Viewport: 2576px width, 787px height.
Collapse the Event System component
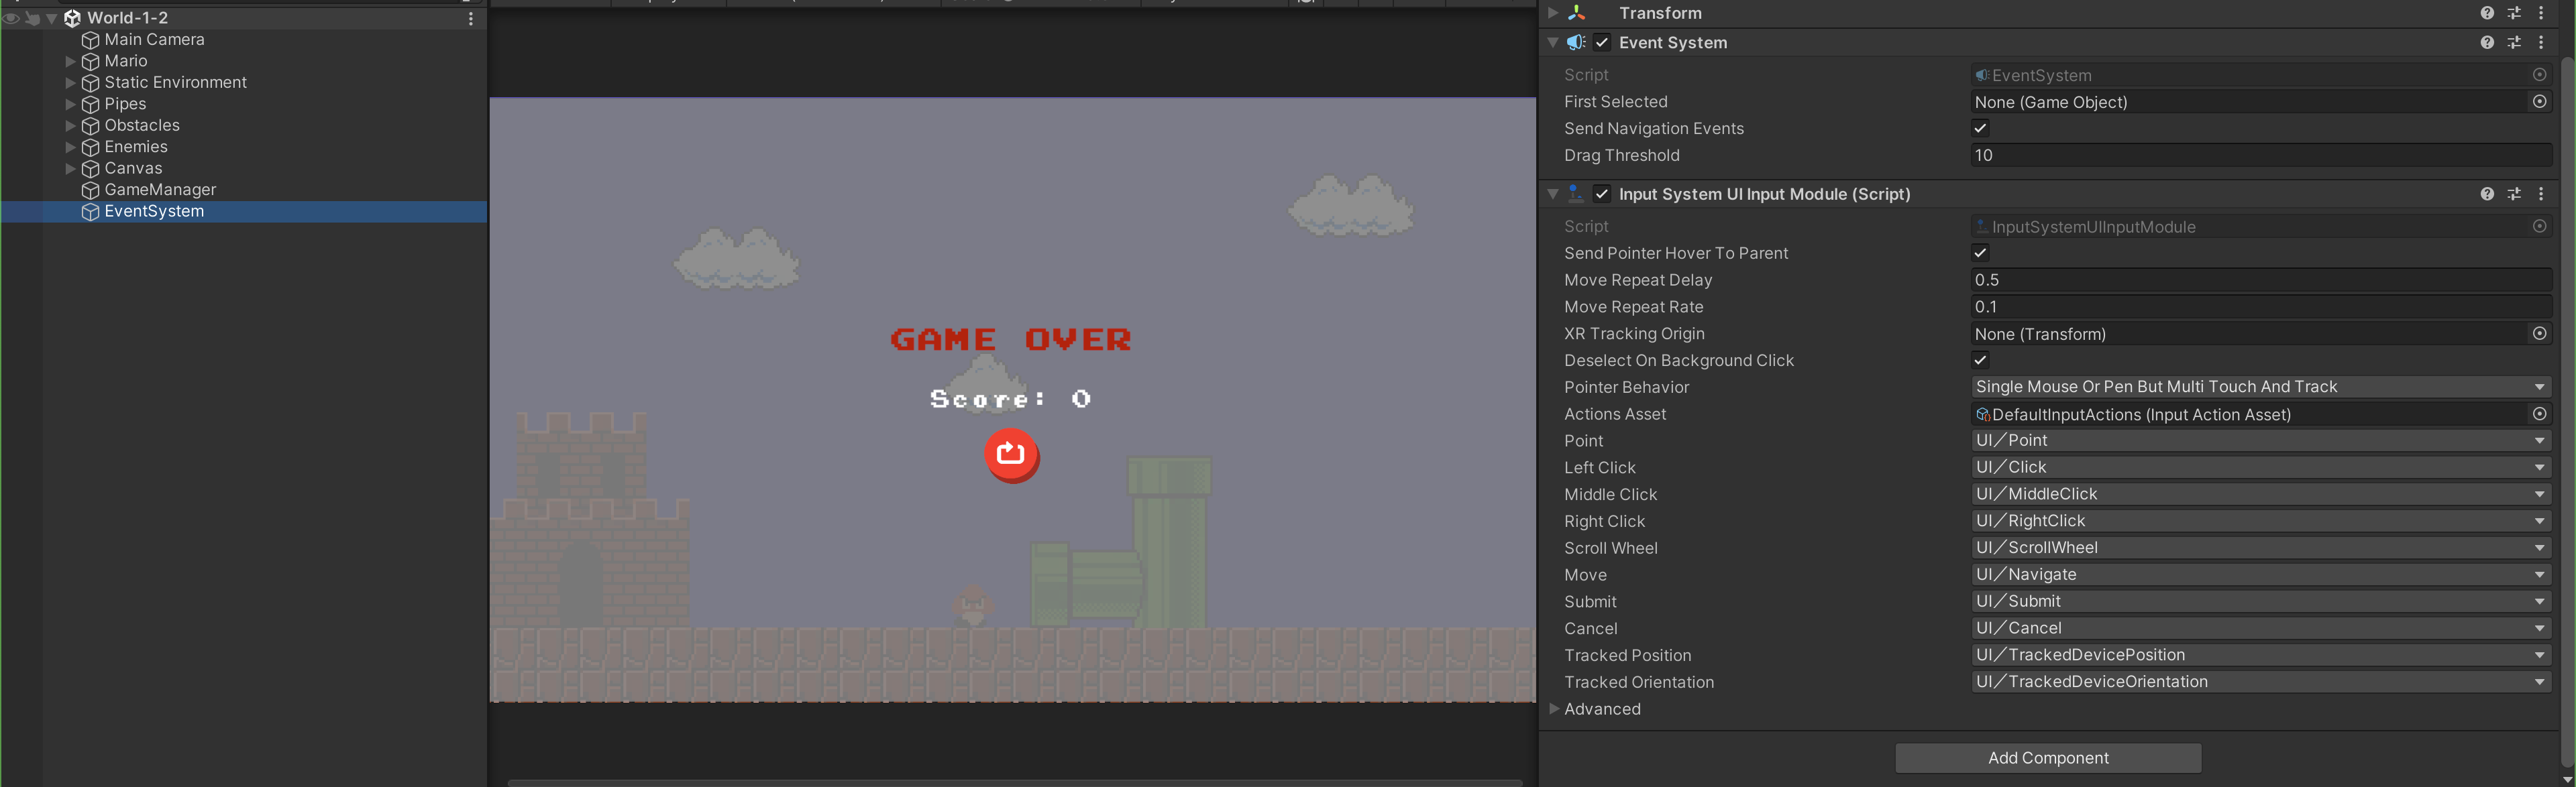click(x=1553, y=43)
